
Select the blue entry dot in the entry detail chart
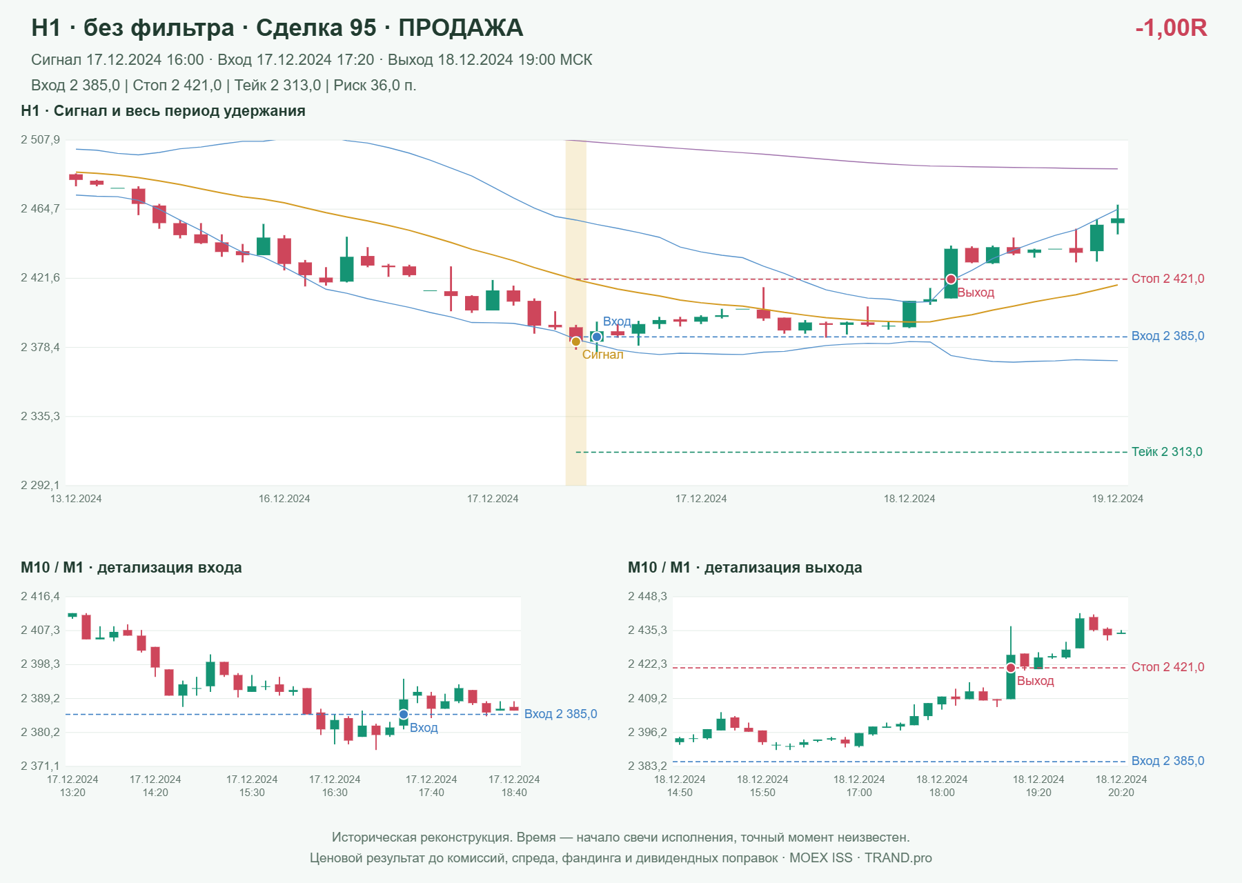click(x=404, y=714)
